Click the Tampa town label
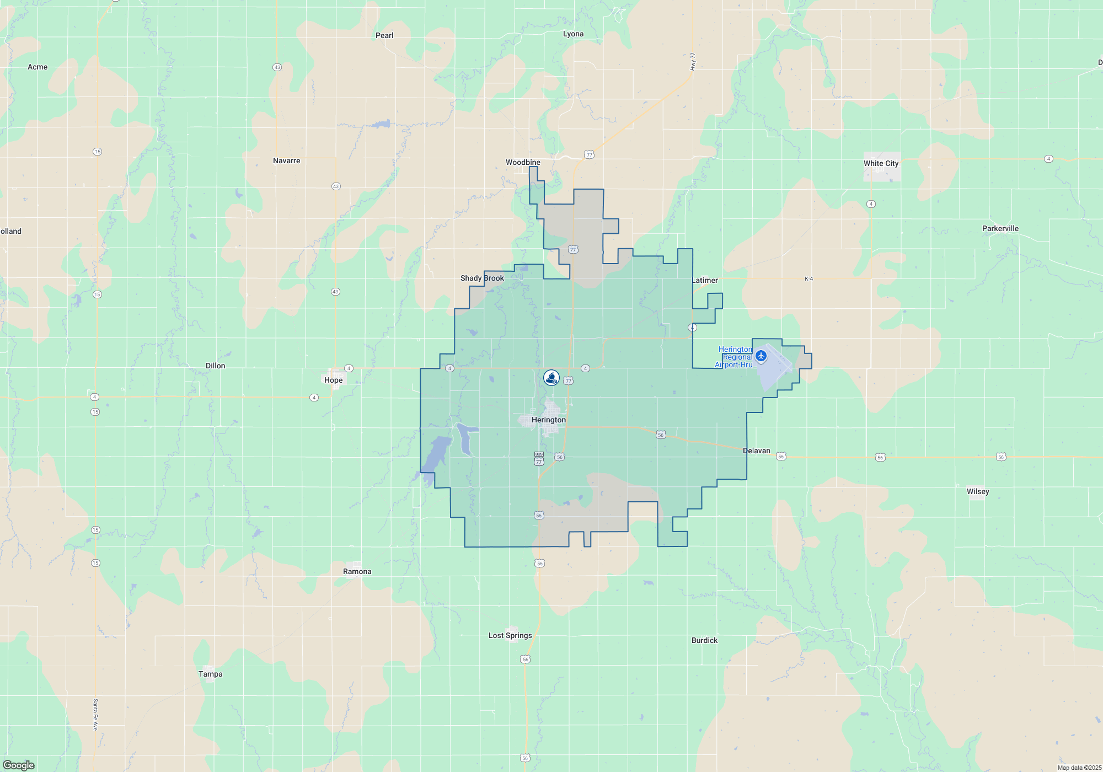The height and width of the screenshot is (772, 1103). tap(211, 674)
